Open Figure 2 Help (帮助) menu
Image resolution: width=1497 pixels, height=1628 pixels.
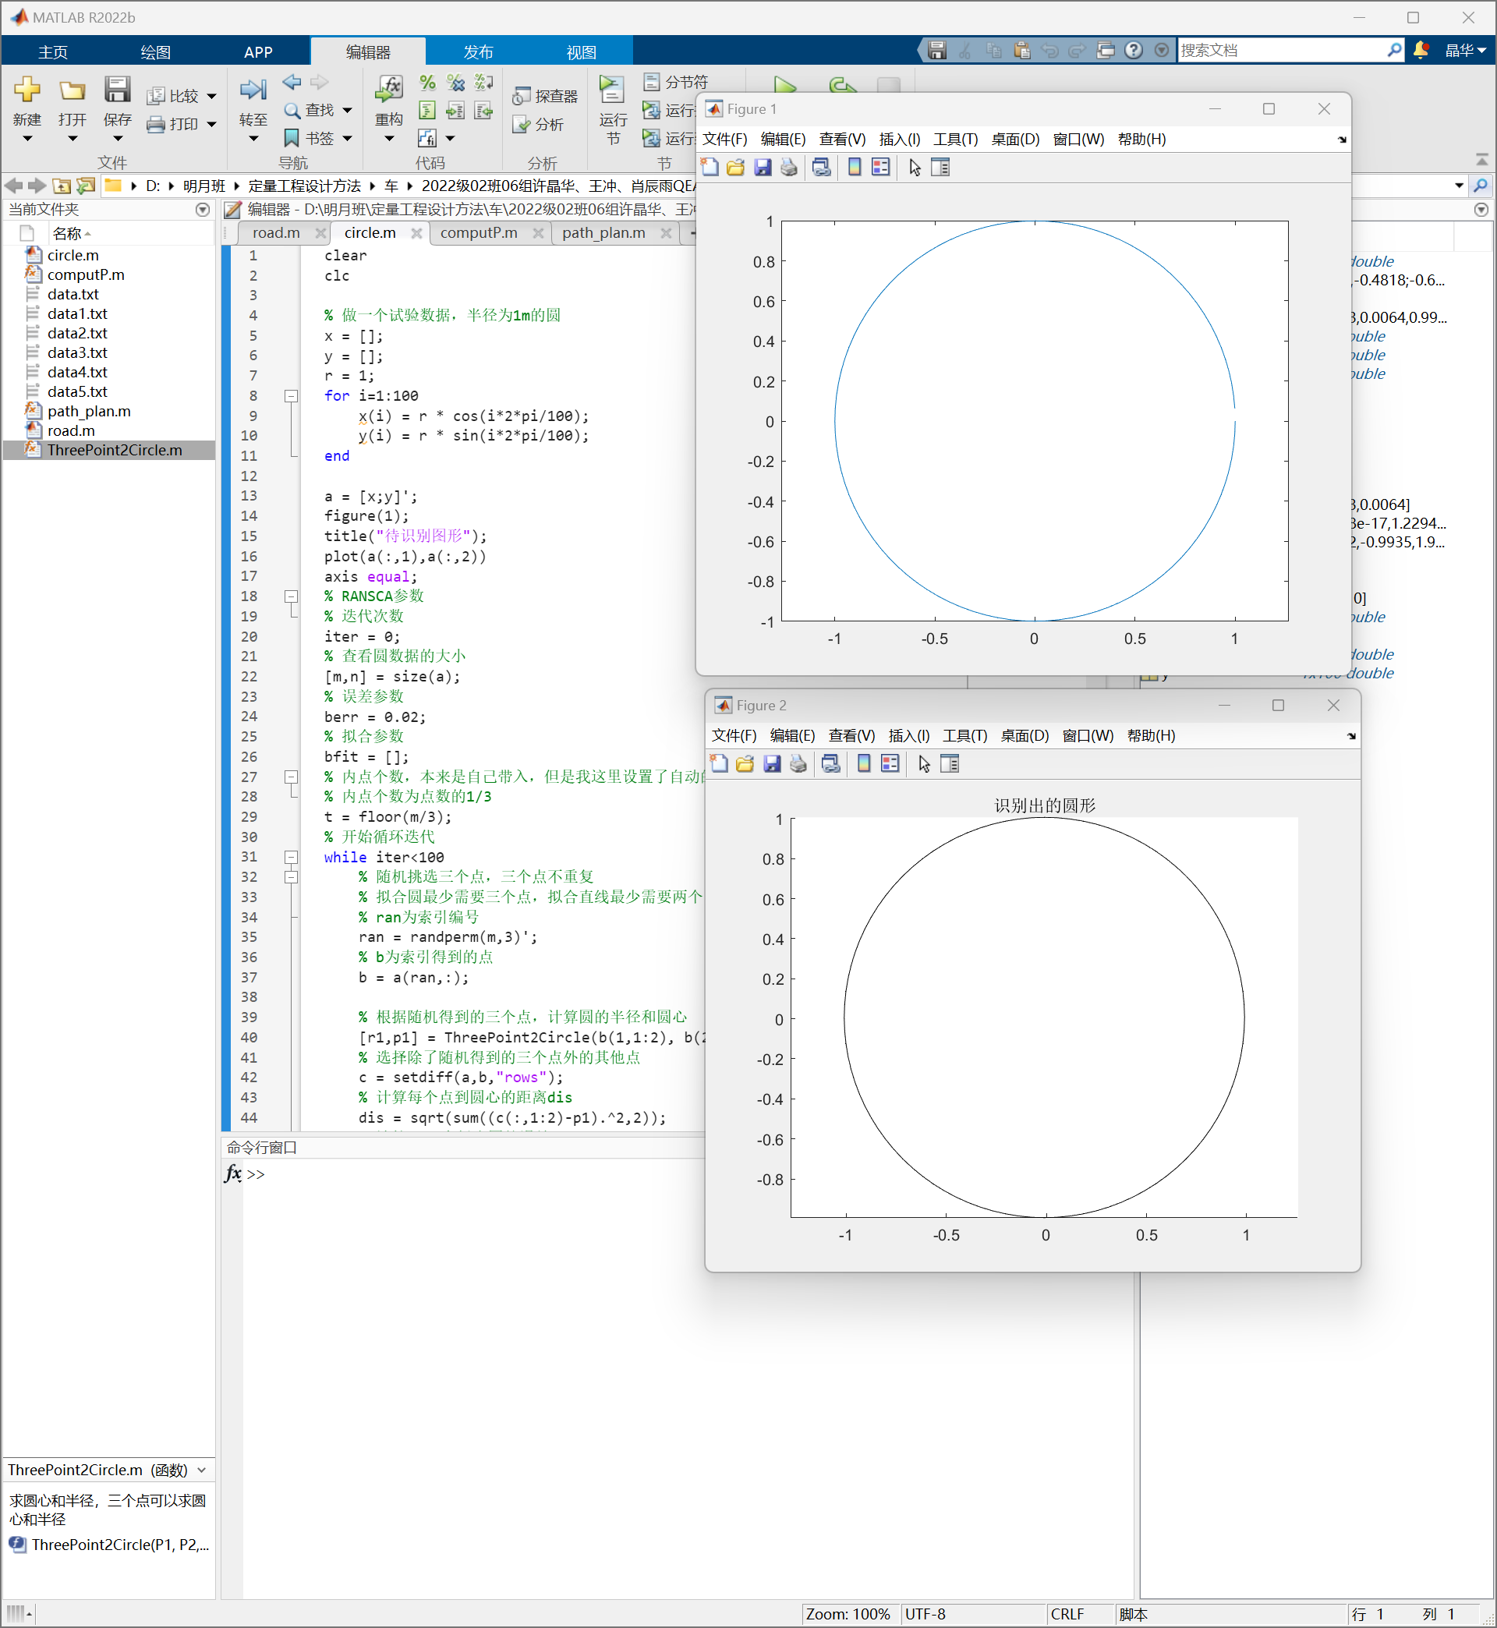(1151, 735)
